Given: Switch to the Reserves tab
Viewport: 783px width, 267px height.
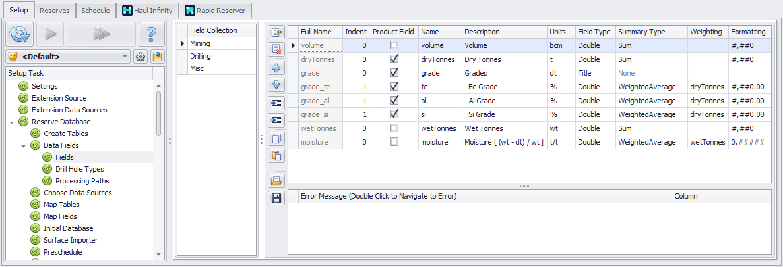Looking at the screenshot, I should coord(54,11).
